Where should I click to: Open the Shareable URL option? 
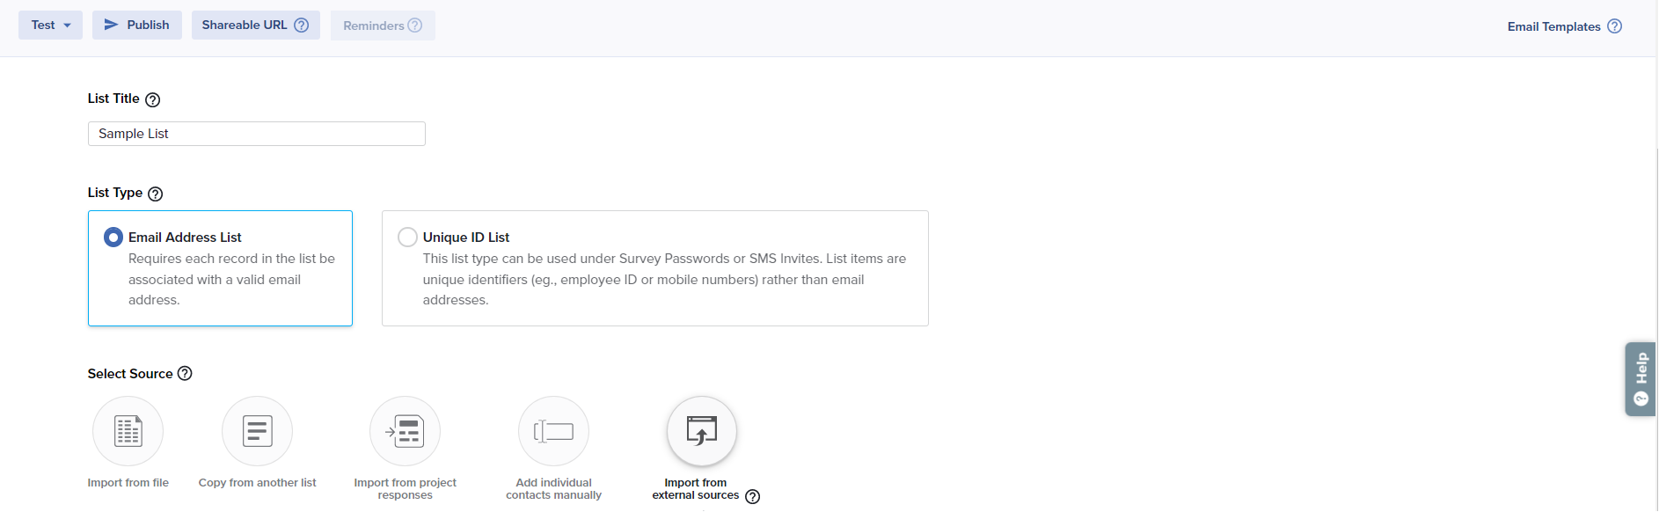coord(245,26)
